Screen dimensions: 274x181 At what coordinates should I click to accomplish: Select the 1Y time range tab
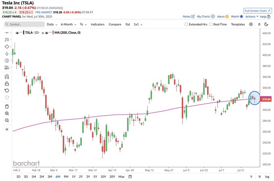coord(74,177)
